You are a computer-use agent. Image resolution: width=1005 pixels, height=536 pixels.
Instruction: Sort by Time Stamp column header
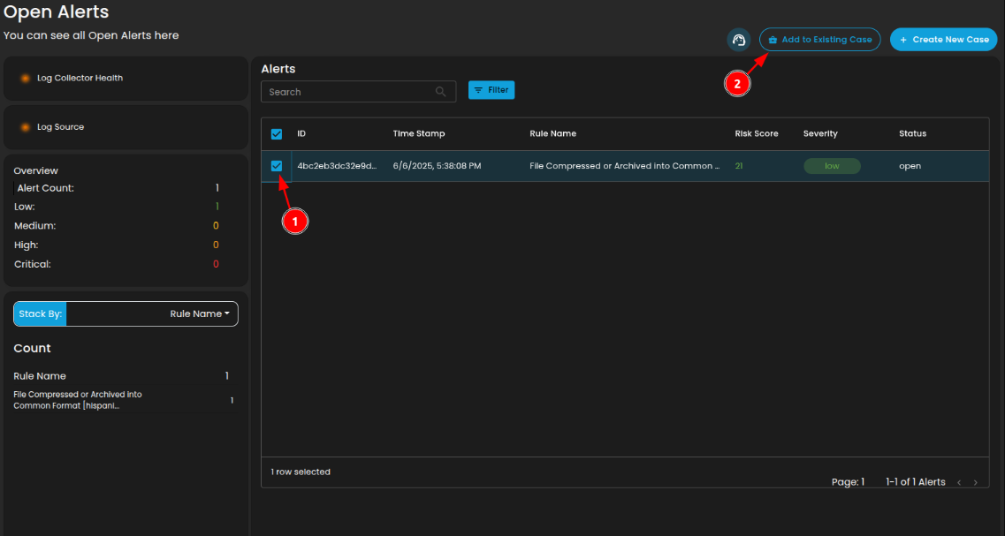419,134
